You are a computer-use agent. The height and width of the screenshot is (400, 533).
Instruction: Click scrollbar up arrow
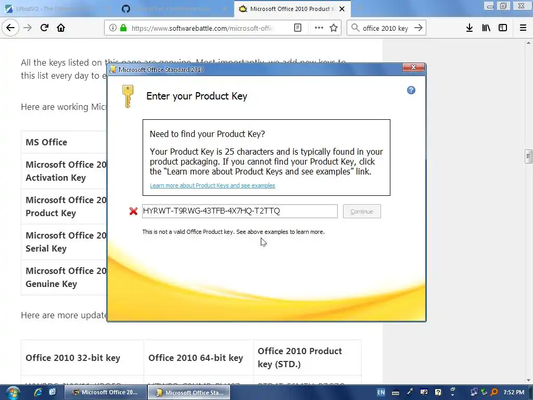528,43
